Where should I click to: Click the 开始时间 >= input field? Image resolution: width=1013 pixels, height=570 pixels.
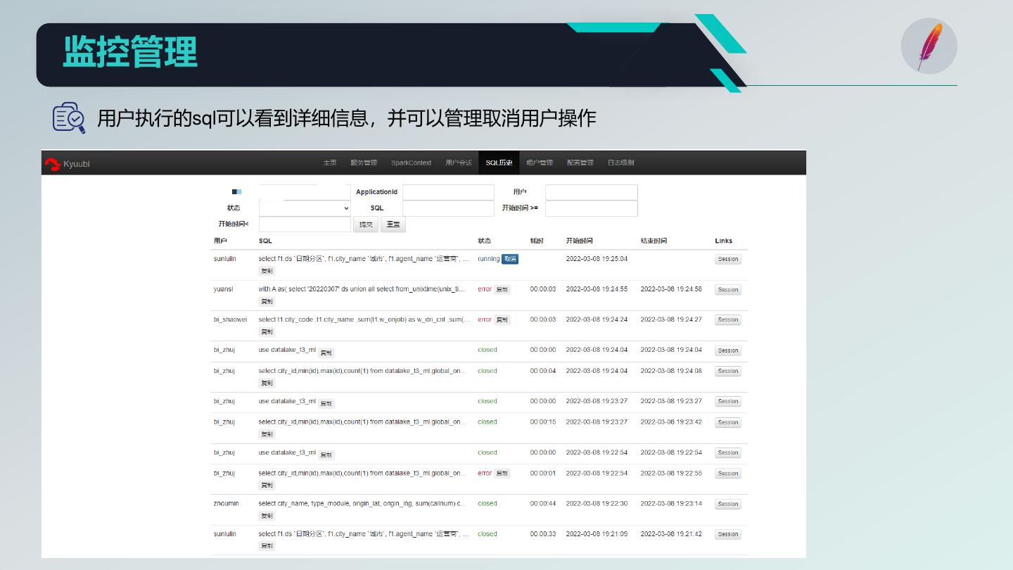point(591,208)
